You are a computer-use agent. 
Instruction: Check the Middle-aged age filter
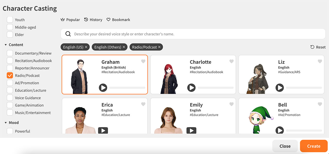point(10,27)
